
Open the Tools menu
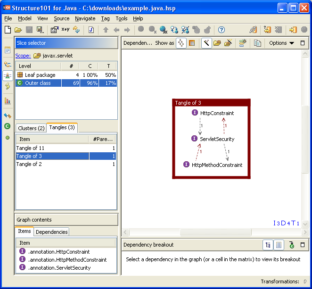122,18
